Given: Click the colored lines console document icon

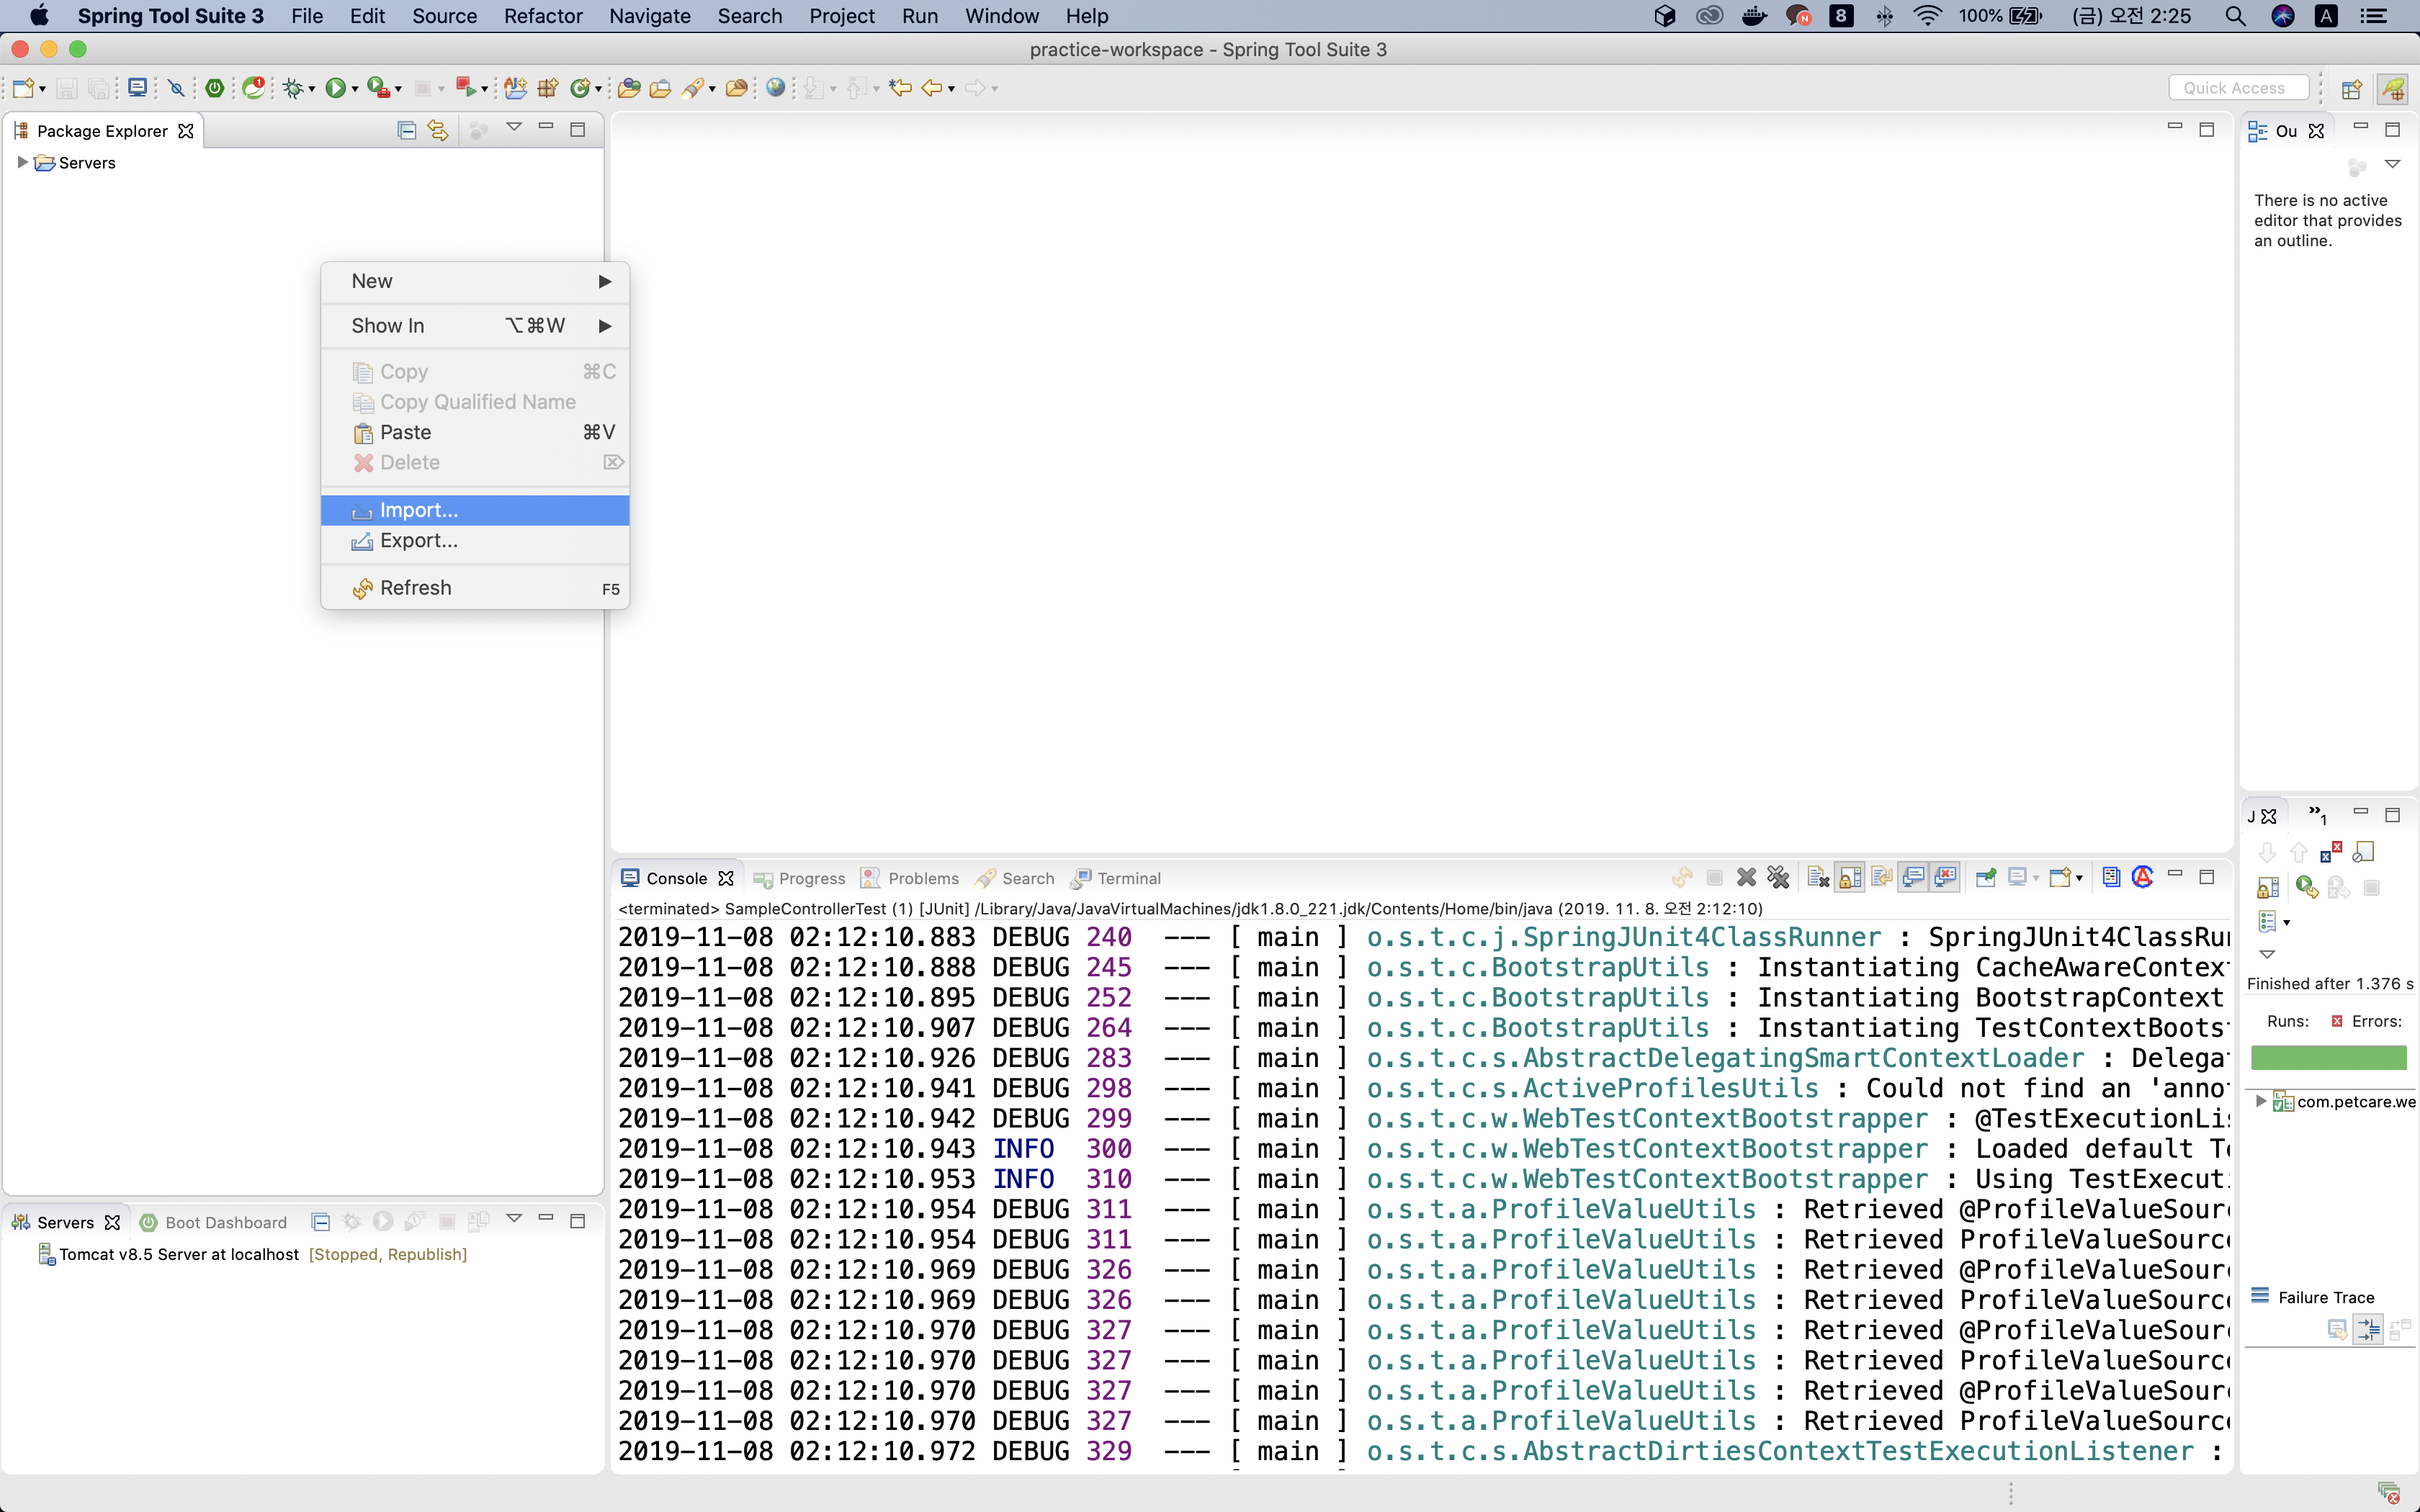Looking at the screenshot, I should coord(2111,878).
